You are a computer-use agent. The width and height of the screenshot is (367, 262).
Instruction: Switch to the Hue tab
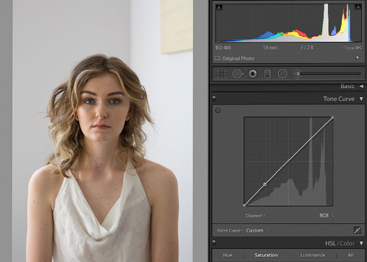tap(228, 255)
